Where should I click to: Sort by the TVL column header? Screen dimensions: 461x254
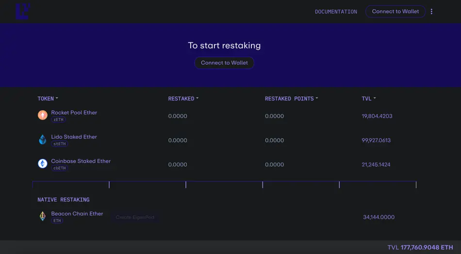point(369,99)
